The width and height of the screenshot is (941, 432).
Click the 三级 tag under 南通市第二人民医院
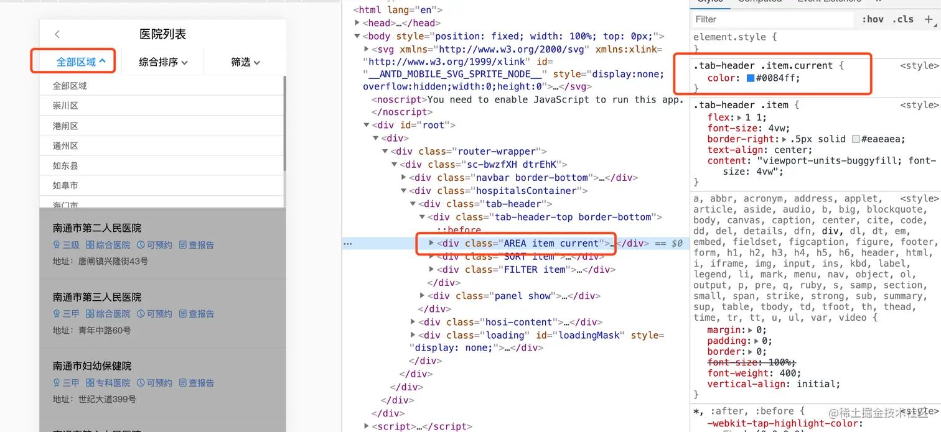[x=67, y=245]
